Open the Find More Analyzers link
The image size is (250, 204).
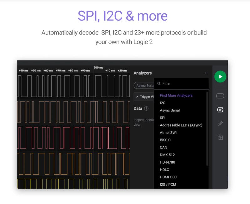coord(176,96)
